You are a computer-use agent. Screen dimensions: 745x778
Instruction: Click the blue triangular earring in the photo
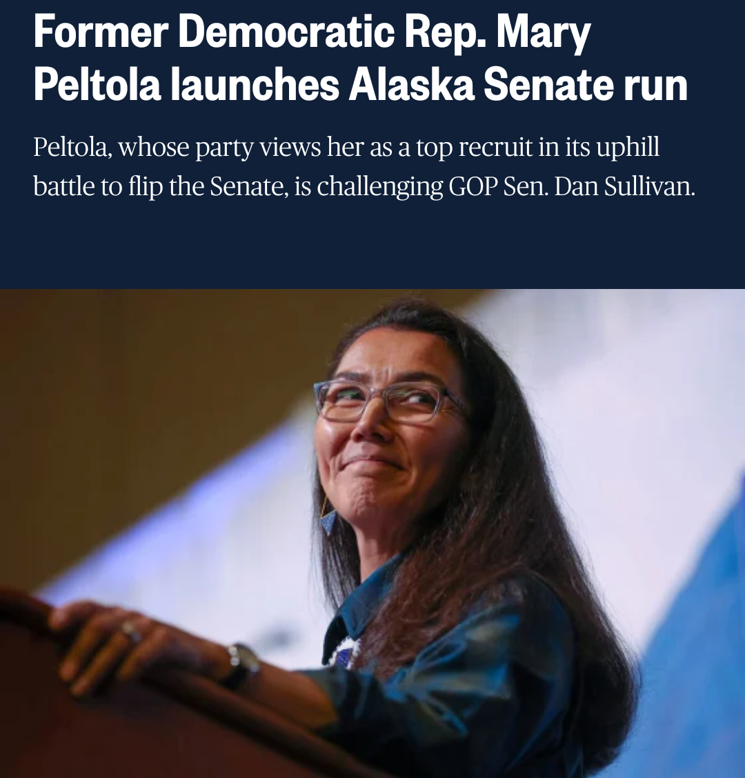tap(328, 517)
